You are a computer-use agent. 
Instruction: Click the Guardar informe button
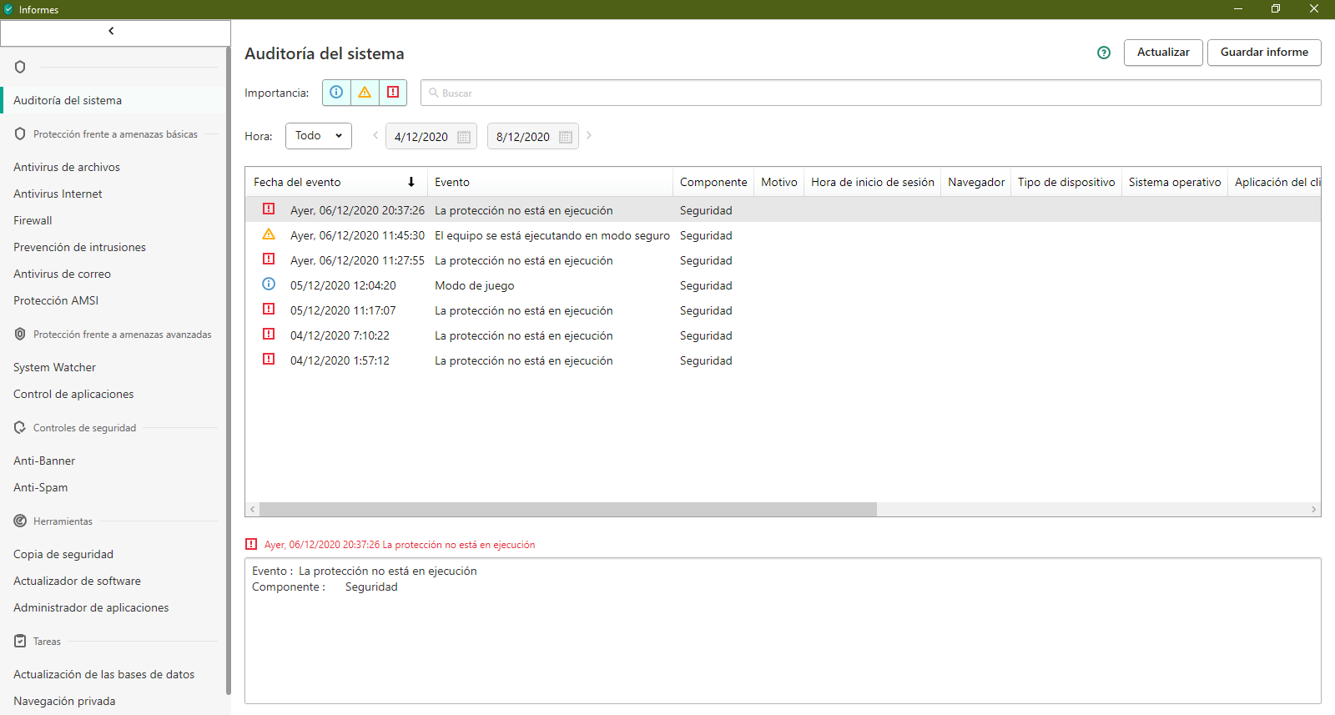click(x=1263, y=53)
